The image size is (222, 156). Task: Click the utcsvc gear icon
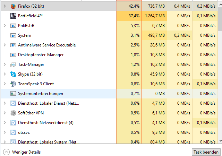13,132
